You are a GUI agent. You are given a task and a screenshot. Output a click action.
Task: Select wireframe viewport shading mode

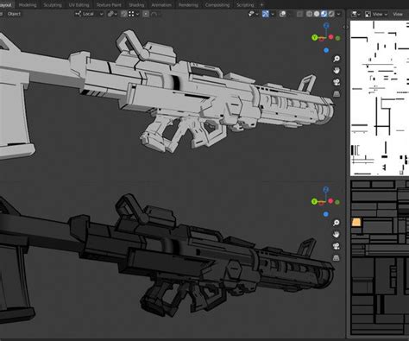tap(309, 14)
